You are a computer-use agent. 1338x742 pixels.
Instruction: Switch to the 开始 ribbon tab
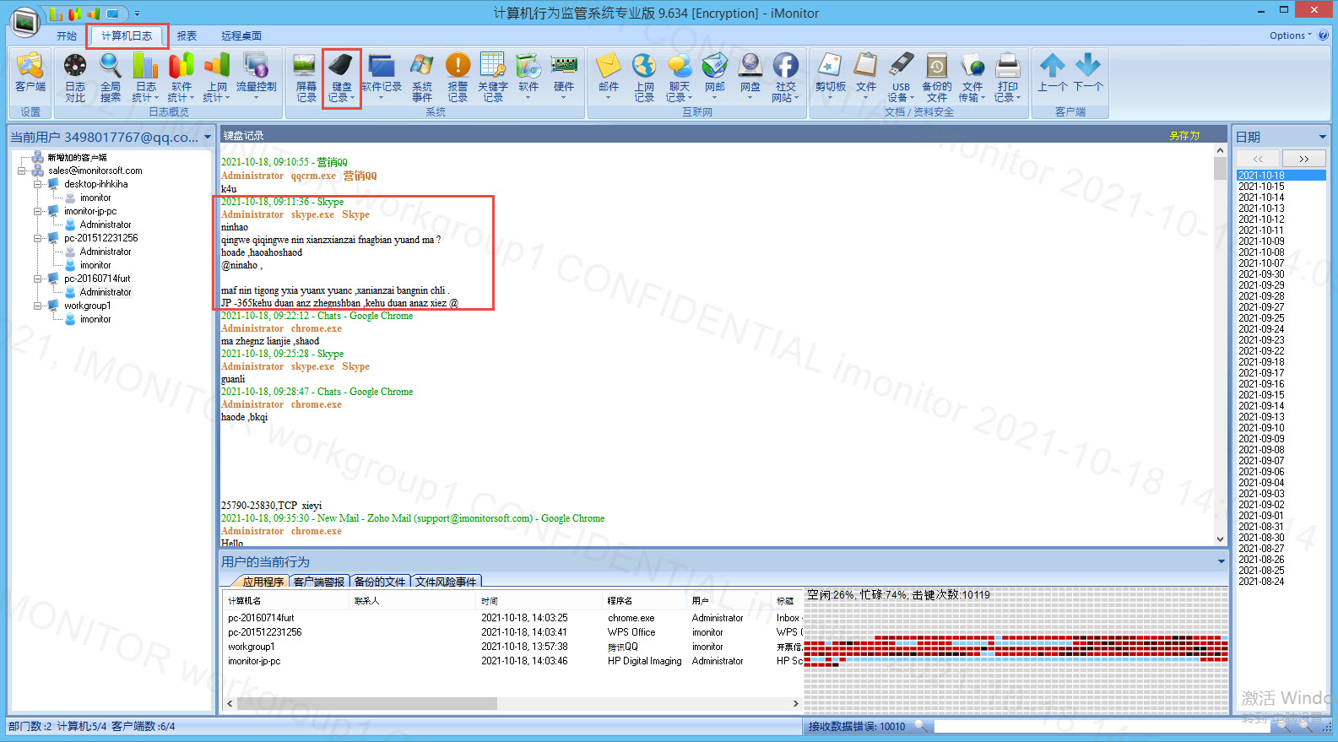tap(67, 35)
